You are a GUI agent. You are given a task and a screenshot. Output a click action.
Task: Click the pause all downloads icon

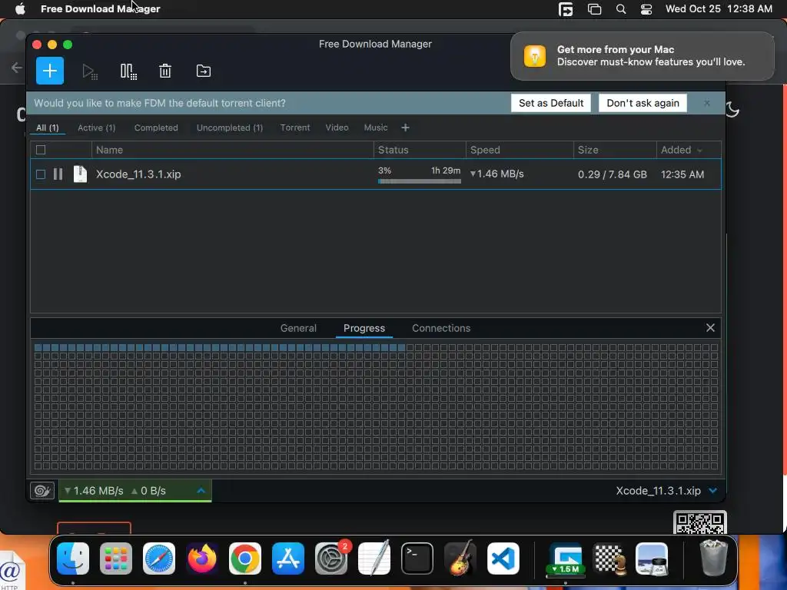(x=128, y=71)
